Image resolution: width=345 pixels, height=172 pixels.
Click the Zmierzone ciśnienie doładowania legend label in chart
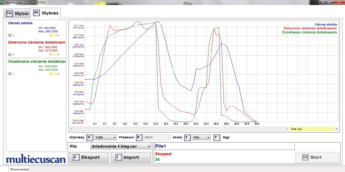tap(310, 28)
